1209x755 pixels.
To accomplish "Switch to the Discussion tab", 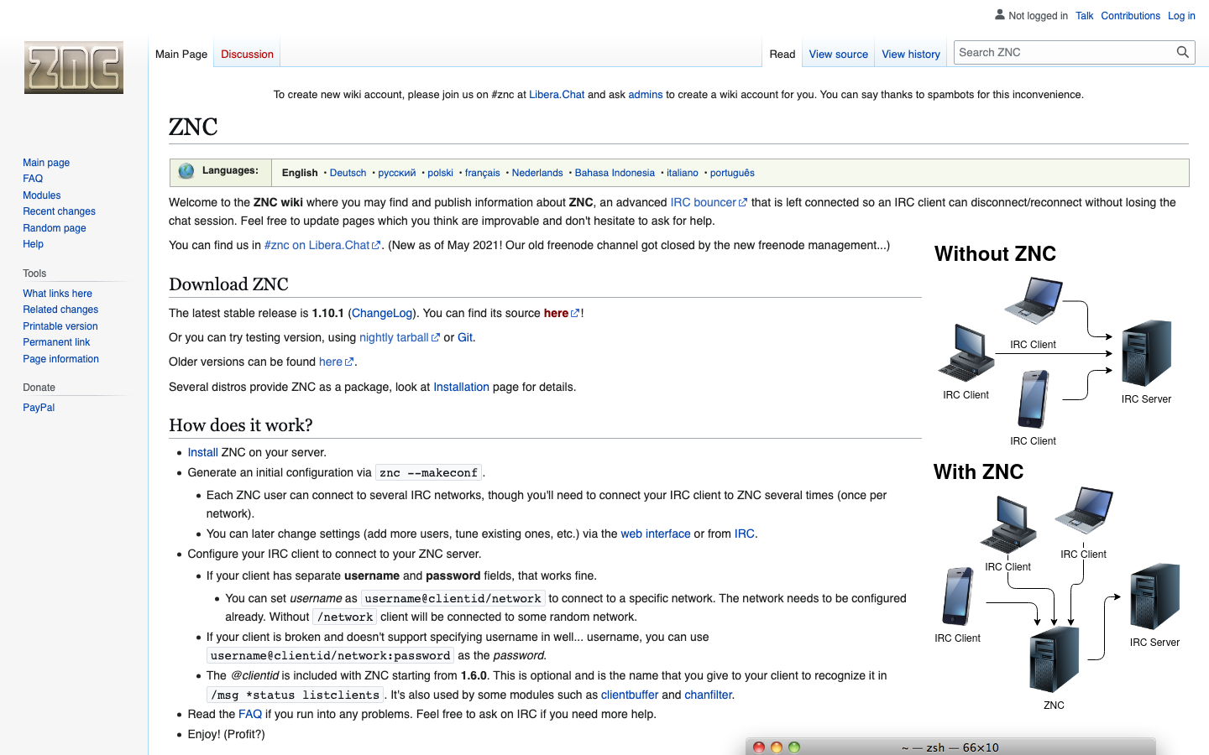I will (x=246, y=54).
